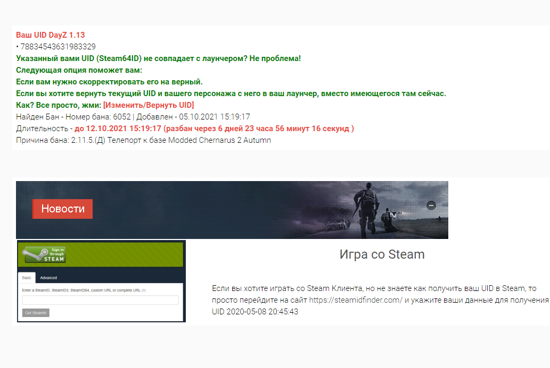Click the Следующая опция поможет вам line
Screen dimensions: 550x368
[79, 70]
